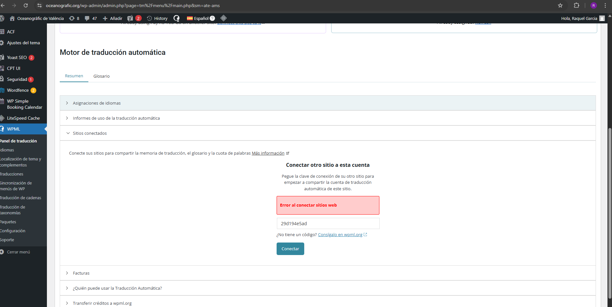Go back with the browser back arrow

tap(3, 5)
